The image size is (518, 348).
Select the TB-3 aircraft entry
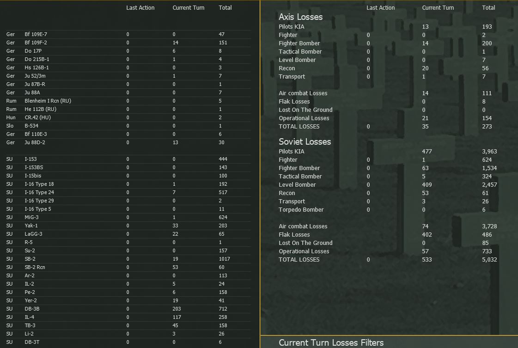[30, 325]
